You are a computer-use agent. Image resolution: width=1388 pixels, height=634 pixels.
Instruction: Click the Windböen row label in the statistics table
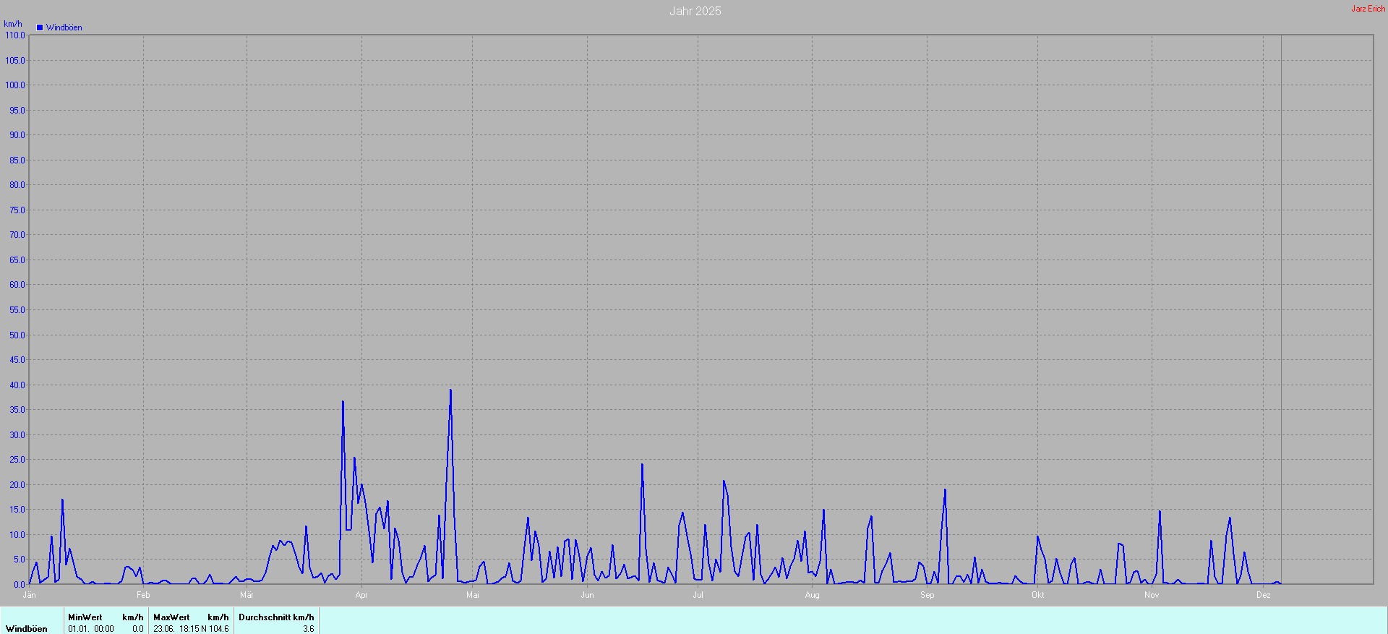coord(27,629)
